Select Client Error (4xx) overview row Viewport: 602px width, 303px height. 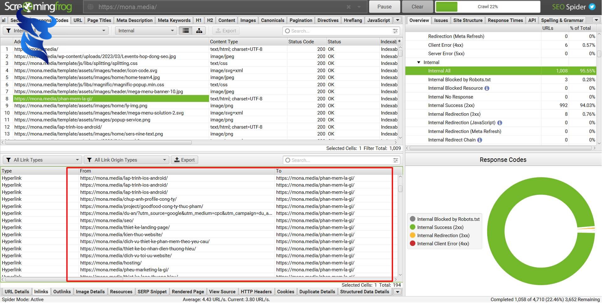tap(501, 45)
